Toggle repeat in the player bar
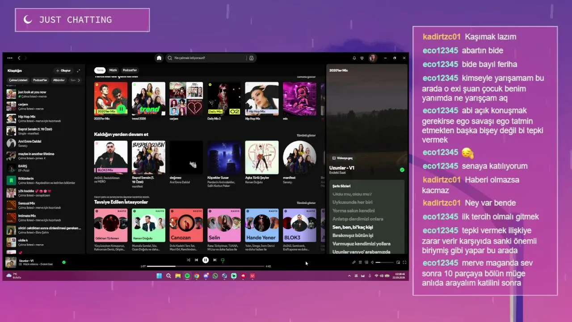 click(223, 260)
